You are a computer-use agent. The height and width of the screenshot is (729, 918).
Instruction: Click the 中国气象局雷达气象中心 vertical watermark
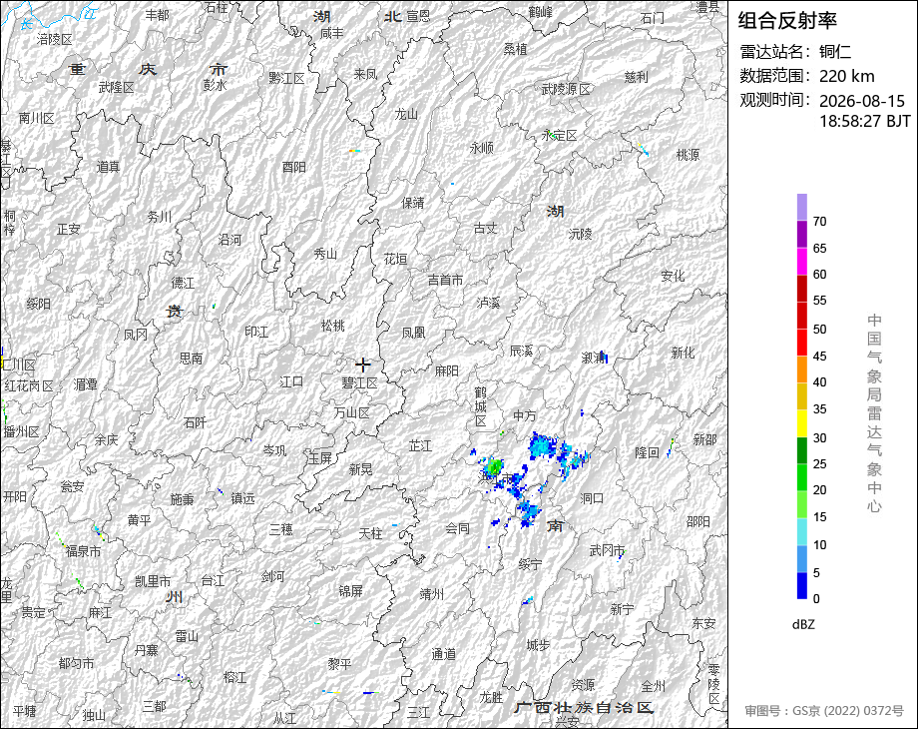pyautogui.click(x=874, y=413)
